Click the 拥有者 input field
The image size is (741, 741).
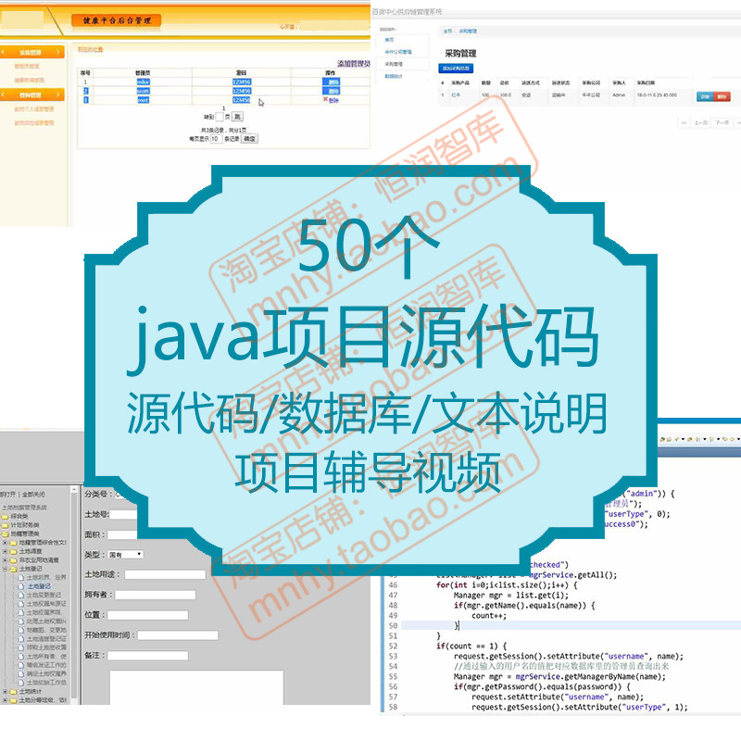155,595
